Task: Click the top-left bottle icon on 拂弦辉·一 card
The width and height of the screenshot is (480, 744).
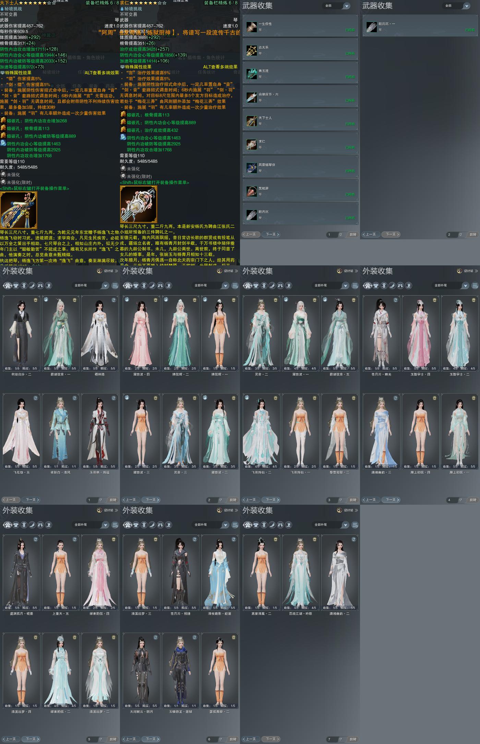Action: (205, 300)
